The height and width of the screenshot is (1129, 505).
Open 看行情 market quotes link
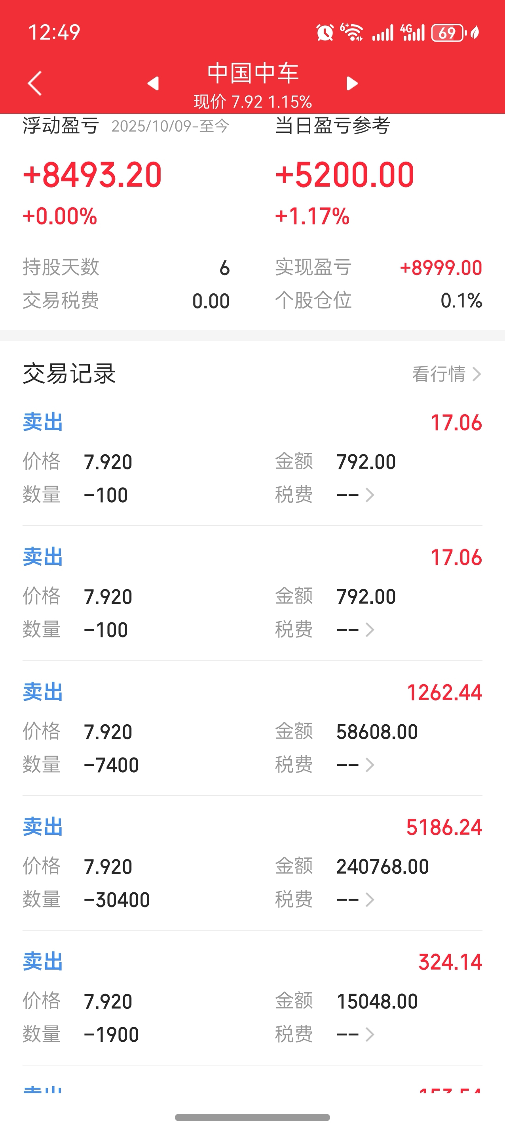(447, 374)
